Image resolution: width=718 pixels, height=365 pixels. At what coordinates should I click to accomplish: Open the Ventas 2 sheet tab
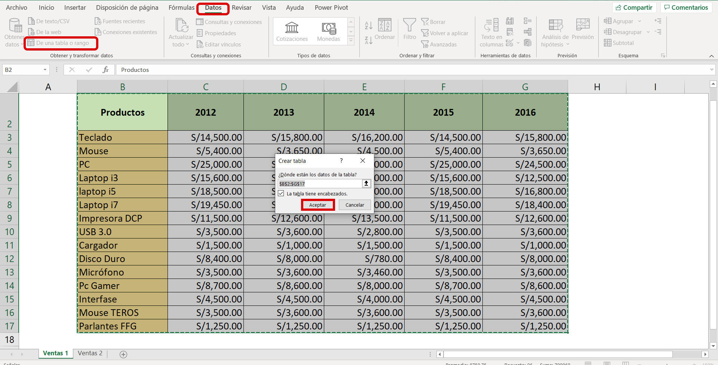[90, 353]
